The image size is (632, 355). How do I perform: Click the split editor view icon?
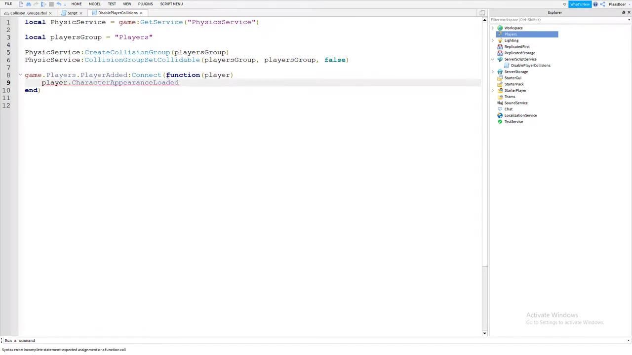click(x=482, y=13)
